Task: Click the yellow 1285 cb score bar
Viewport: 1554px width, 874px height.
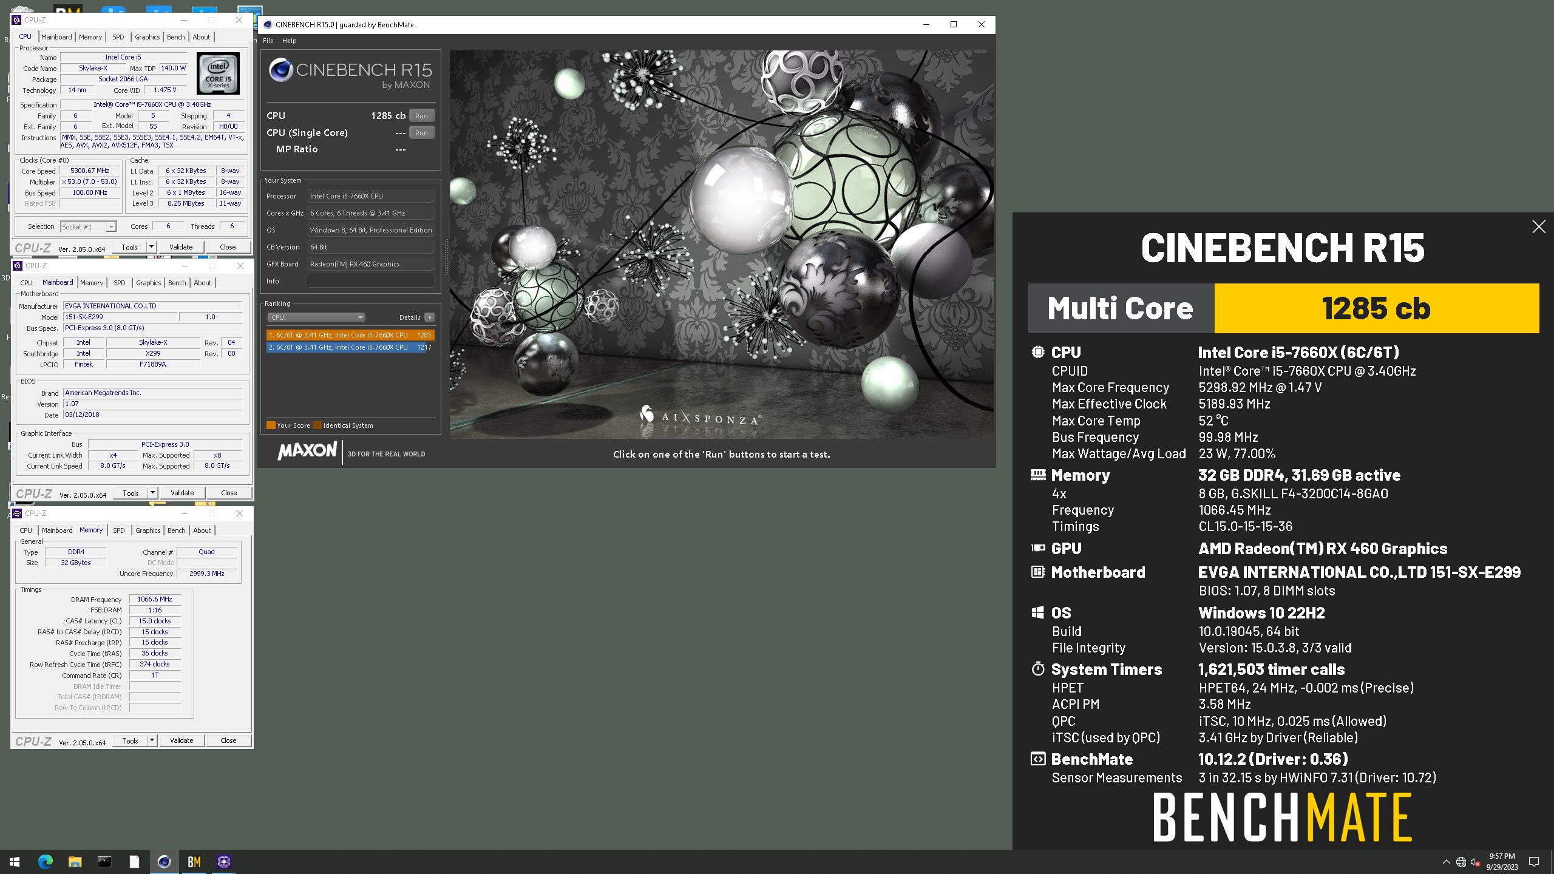Action: [1376, 308]
